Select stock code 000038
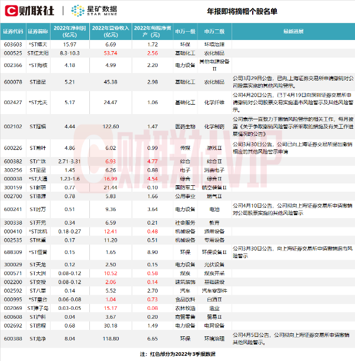355x361 pixels. click(x=13, y=179)
